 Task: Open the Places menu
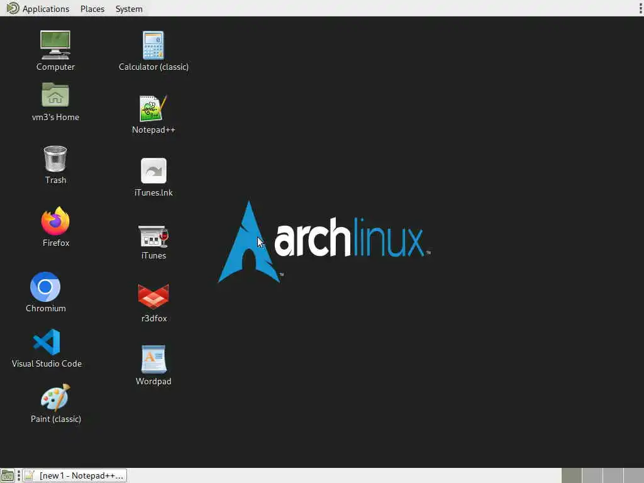pos(92,9)
